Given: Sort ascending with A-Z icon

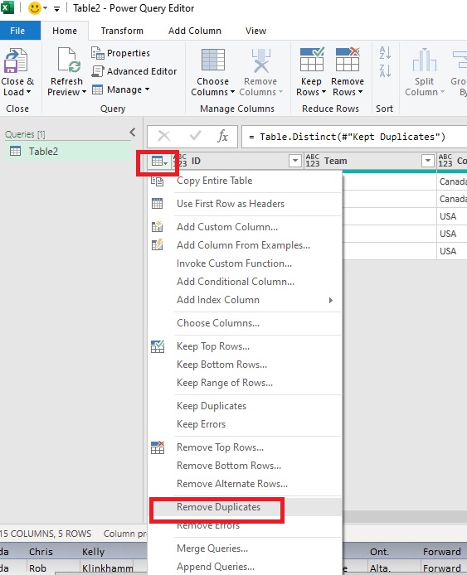Looking at the screenshot, I should tap(385, 53).
